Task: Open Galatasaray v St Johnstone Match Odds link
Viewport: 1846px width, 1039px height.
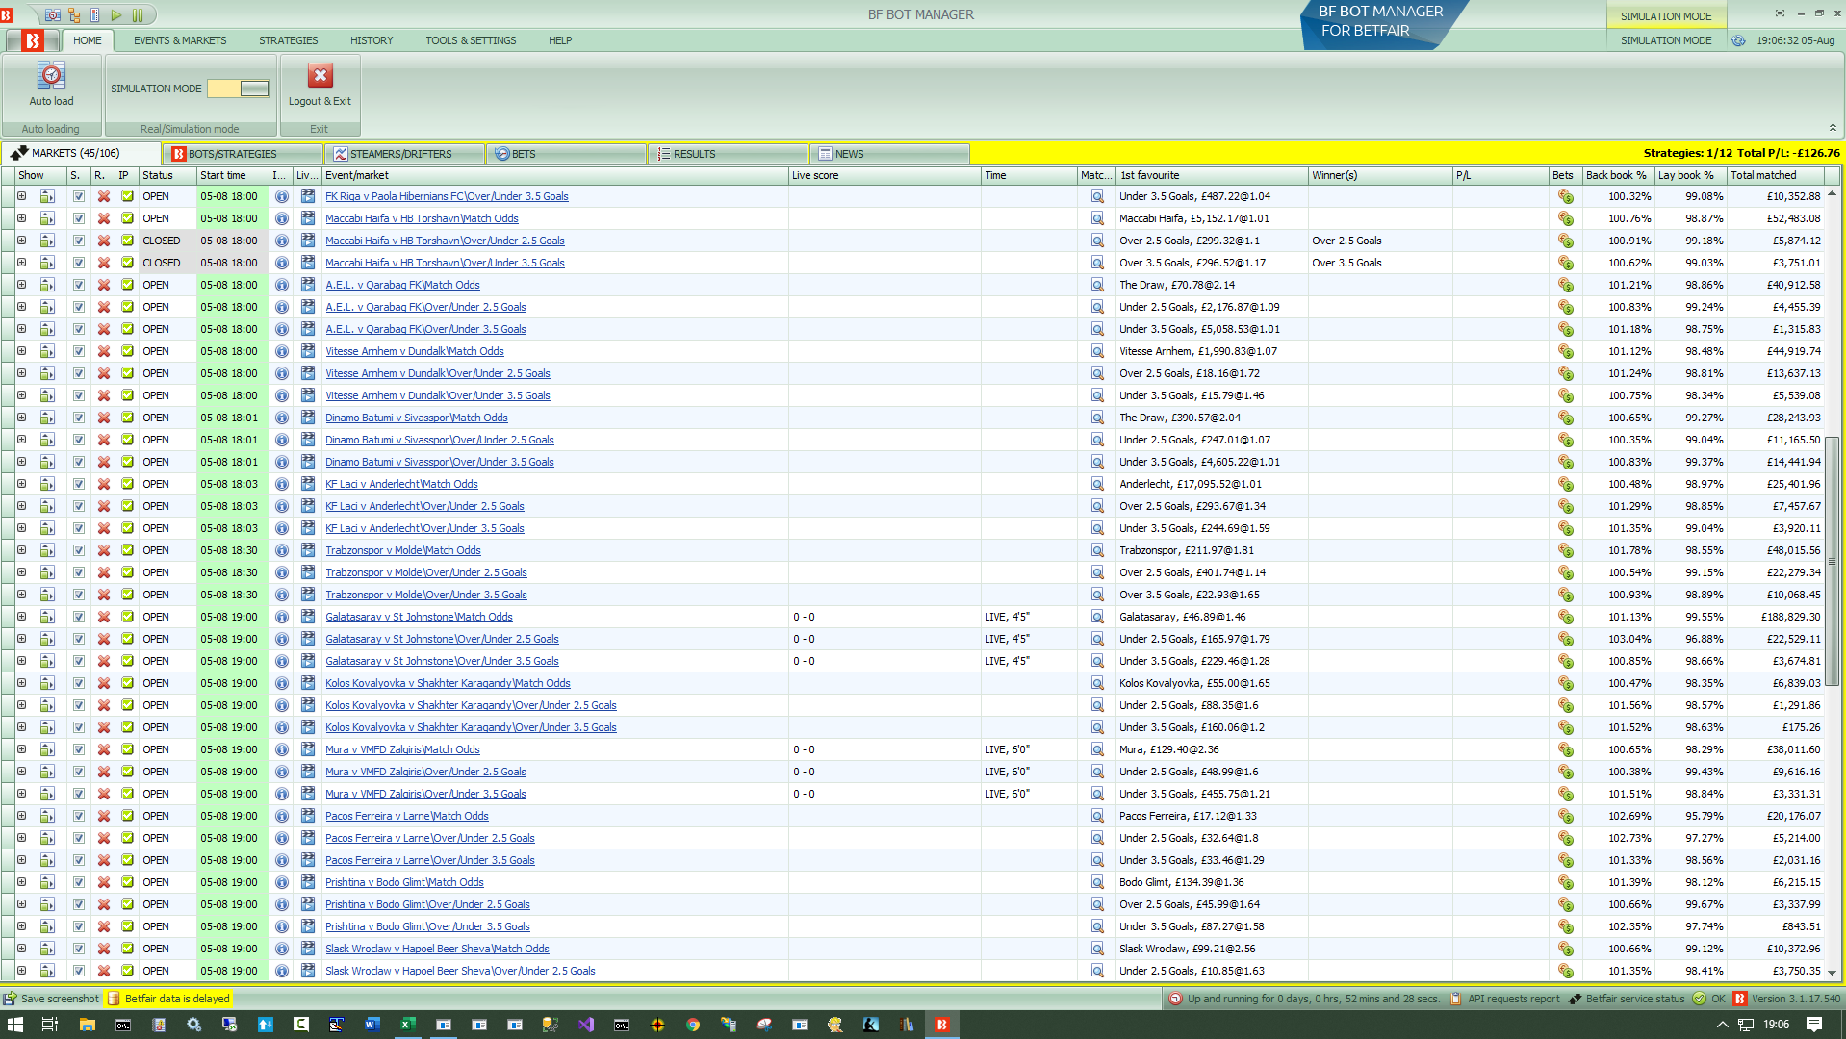Action: pos(419,617)
